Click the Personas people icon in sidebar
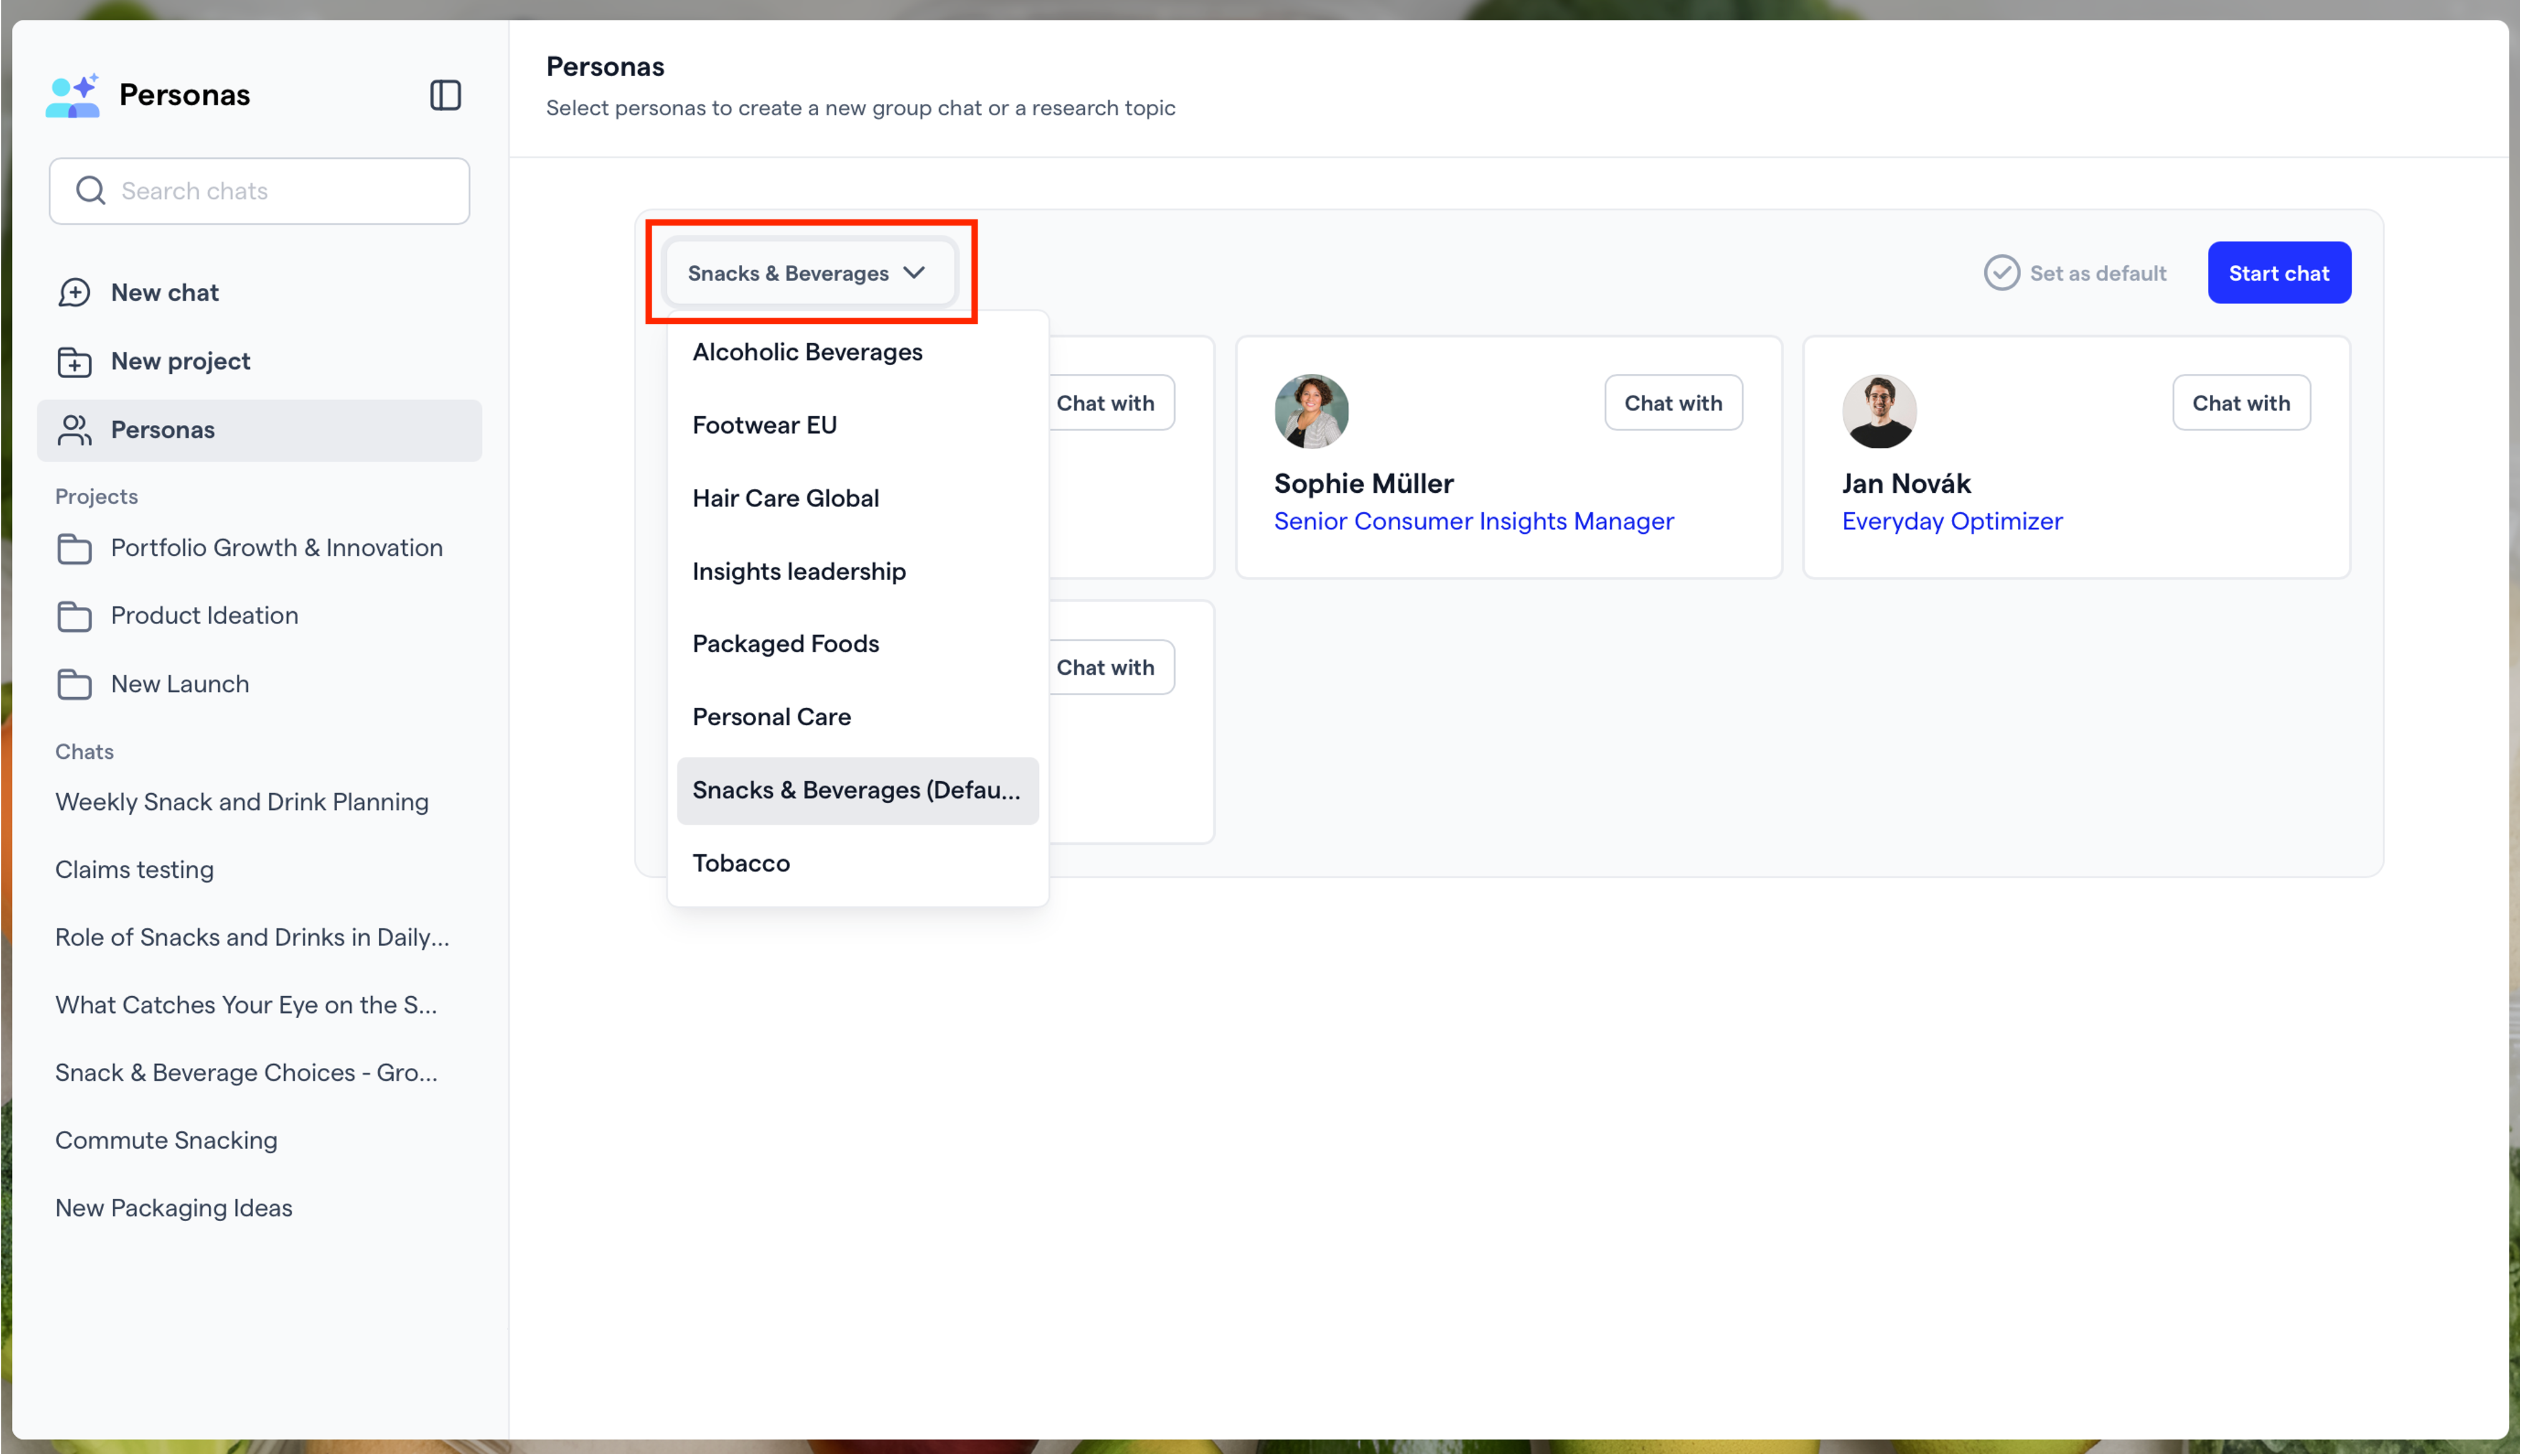The image size is (2522, 1456). 74,430
